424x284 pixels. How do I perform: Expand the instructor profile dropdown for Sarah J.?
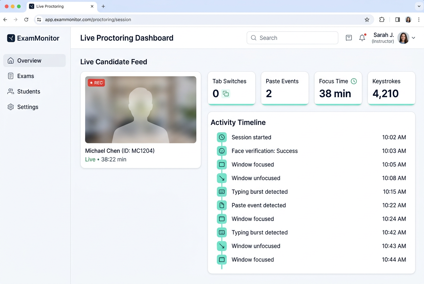[414, 38]
